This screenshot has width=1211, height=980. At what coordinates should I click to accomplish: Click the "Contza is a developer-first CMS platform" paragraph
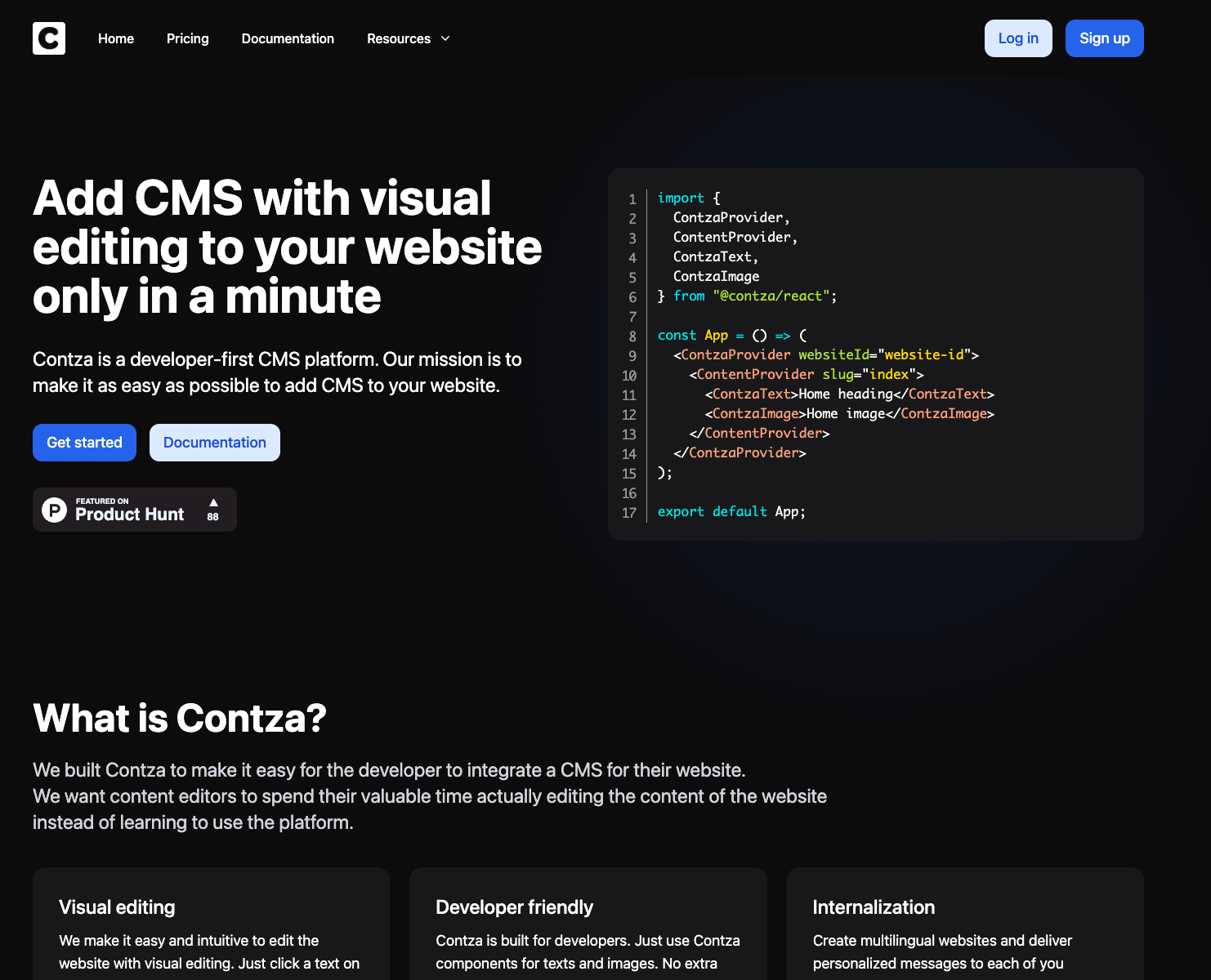pyautogui.click(x=277, y=372)
